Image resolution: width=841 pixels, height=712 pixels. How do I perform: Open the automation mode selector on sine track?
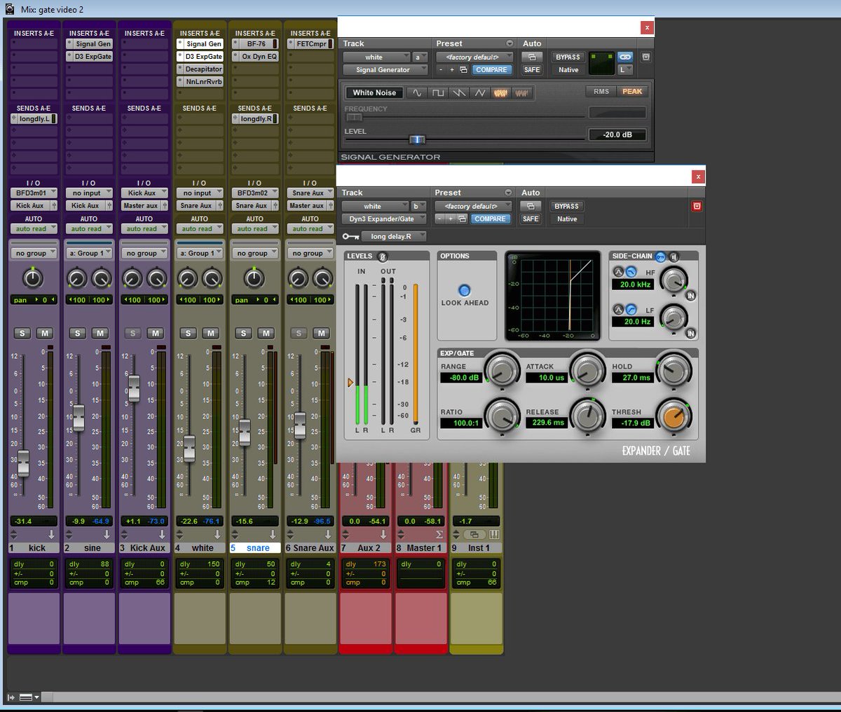click(x=89, y=228)
